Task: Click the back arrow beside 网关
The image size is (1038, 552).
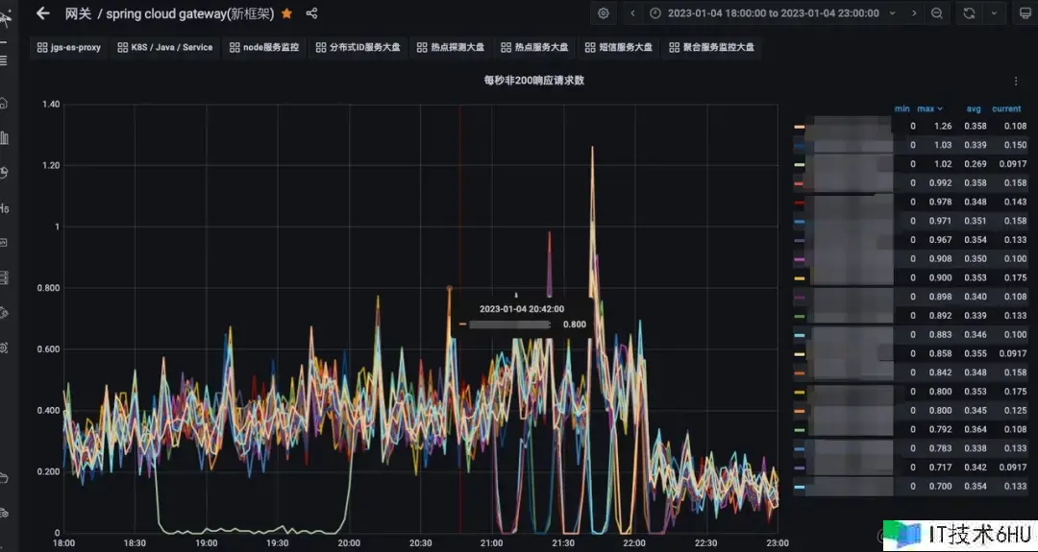Action: [x=42, y=13]
